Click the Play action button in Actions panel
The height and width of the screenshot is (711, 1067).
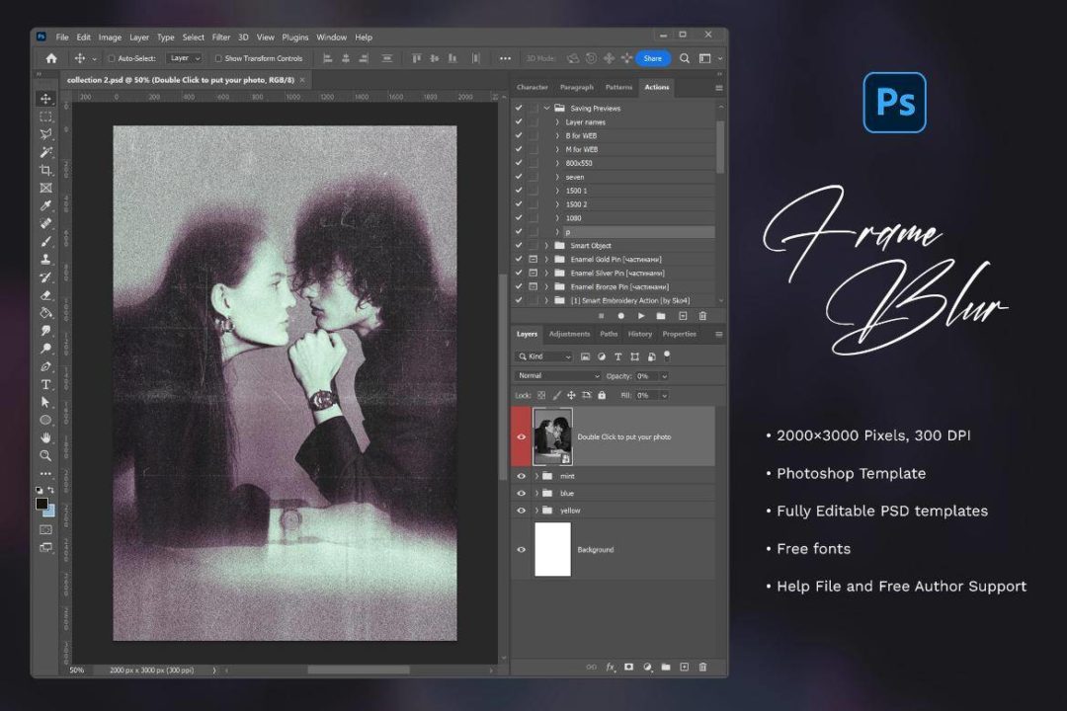(x=641, y=316)
